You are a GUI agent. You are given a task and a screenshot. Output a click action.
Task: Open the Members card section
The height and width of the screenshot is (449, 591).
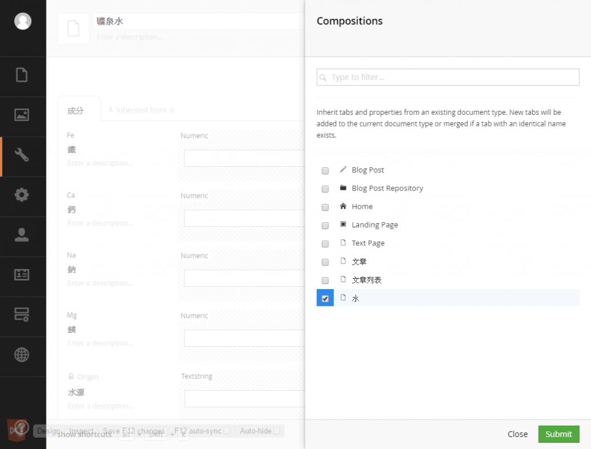pos(22,275)
